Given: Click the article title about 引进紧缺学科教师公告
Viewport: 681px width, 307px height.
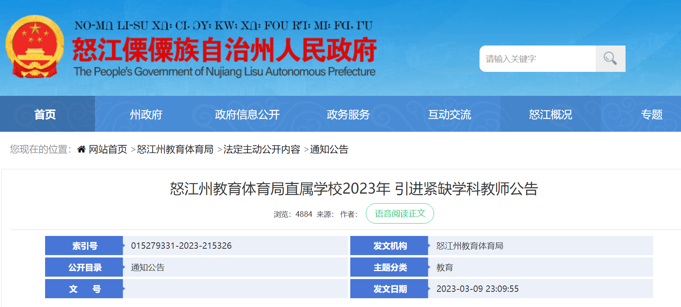Looking at the screenshot, I should [354, 188].
